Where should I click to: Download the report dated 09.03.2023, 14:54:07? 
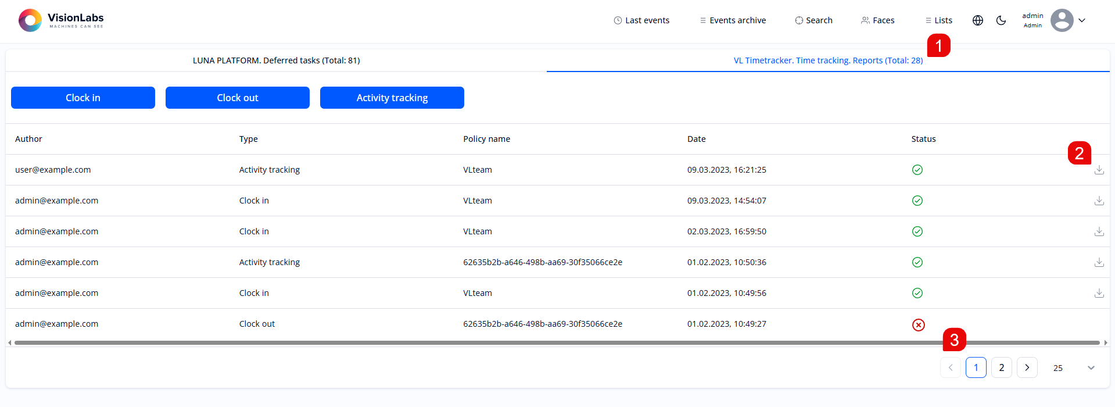[1099, 201]
